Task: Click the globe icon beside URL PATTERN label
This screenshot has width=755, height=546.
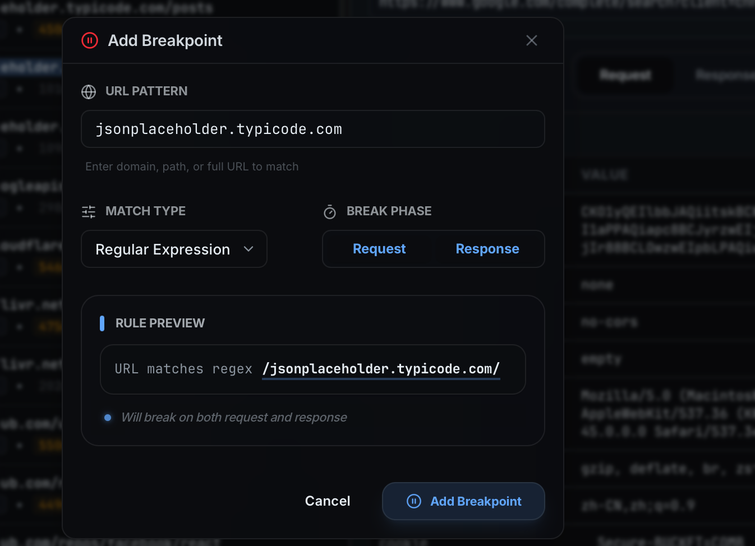Action: coord(89,92)
